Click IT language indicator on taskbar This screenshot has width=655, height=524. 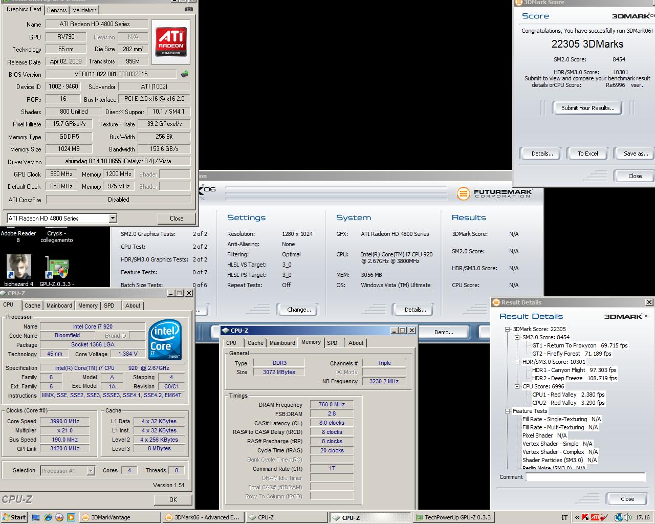564,517
